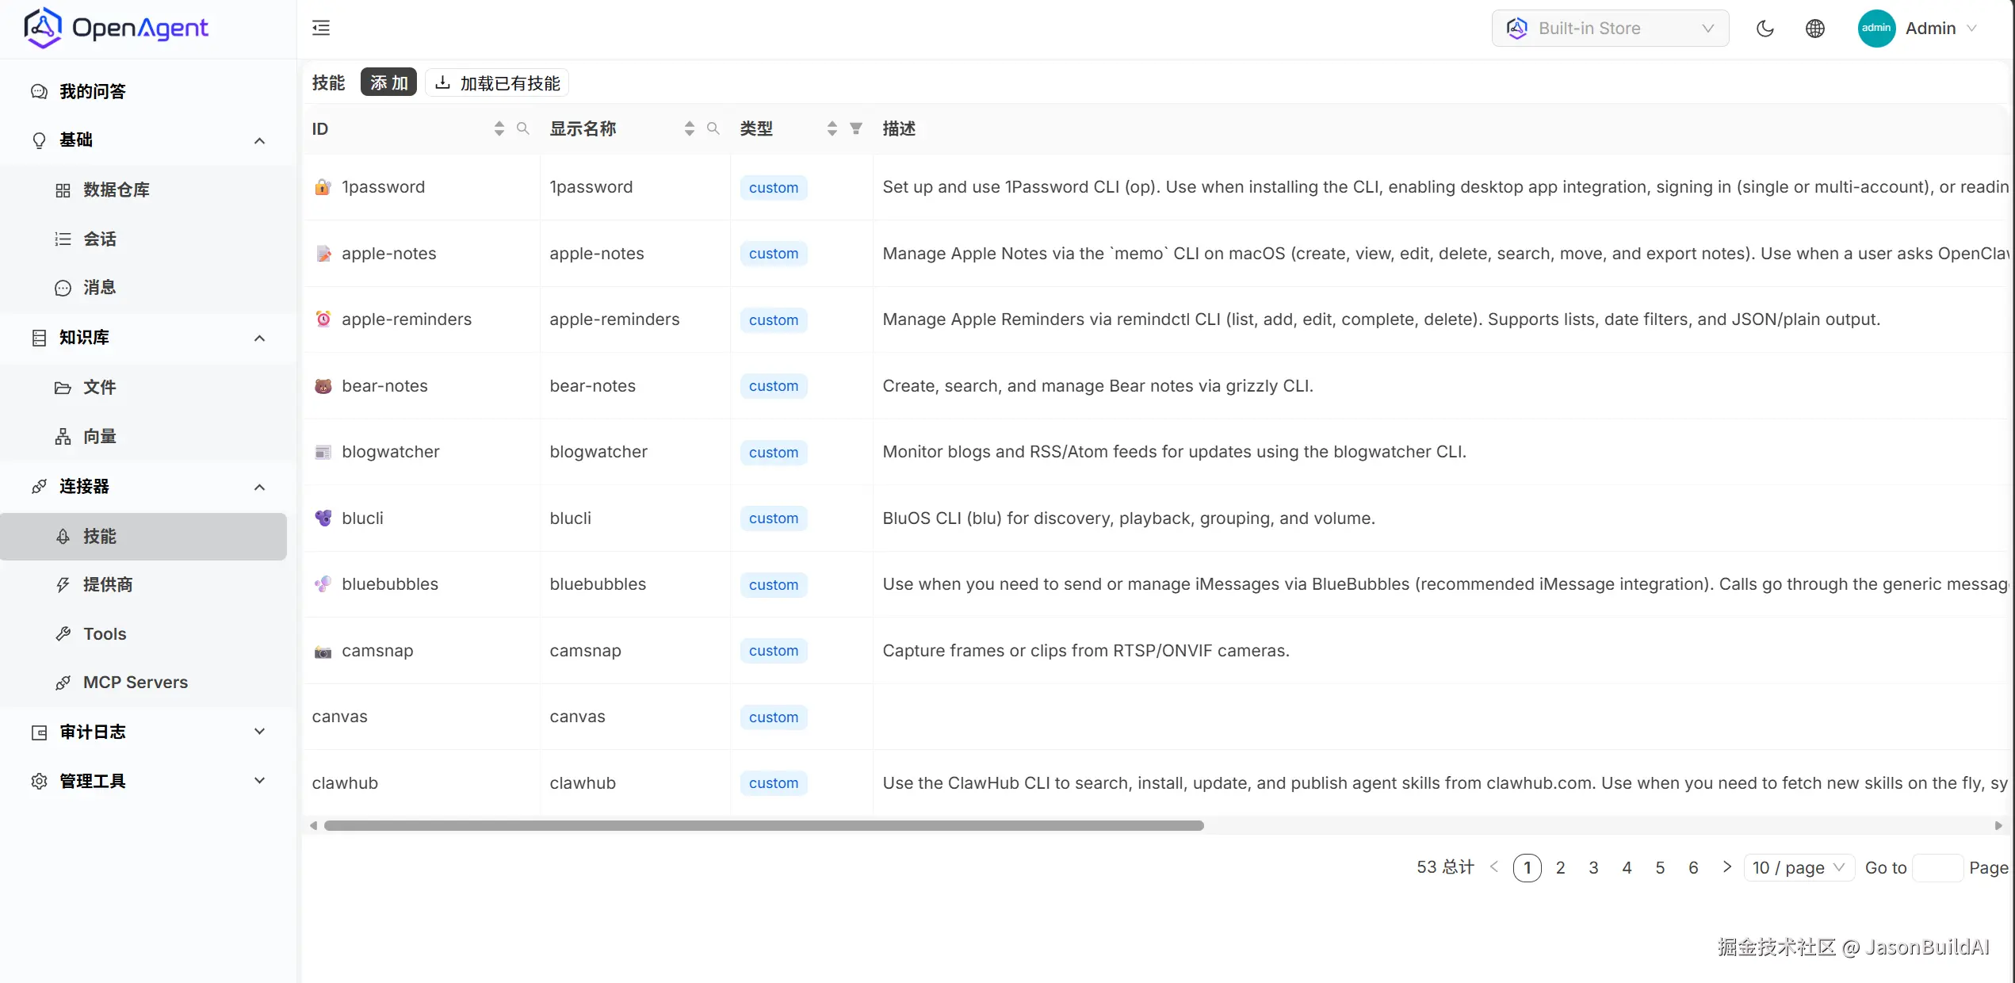2015x983 pixels.
Task: Click the admin avatar
Action: (x=1876, y=29)
